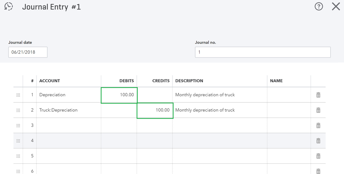Select the Depreciation account cell in row 1
This screenshot has height=174, width=344.
pyautogui.click(x=69, y=95)
